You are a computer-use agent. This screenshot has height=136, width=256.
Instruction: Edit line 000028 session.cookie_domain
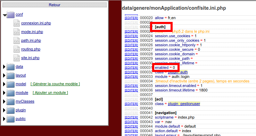pyautogui.click(x=131, y=54)
